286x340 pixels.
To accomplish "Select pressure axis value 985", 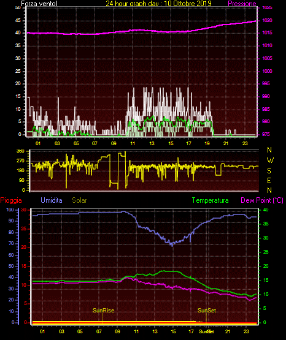I will 266,109.
